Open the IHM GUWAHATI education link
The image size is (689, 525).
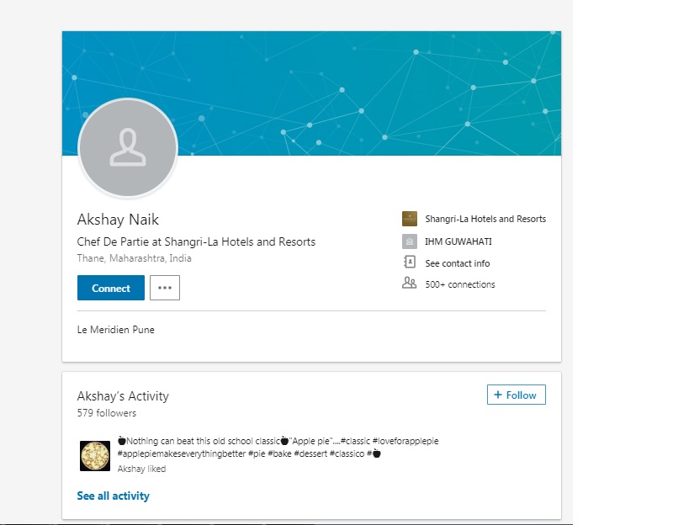click(x=458, y=241)
